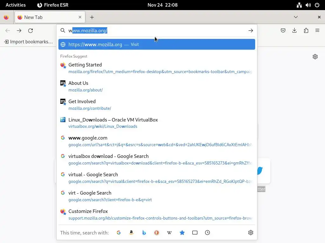Reload the current page

(30, 31)
